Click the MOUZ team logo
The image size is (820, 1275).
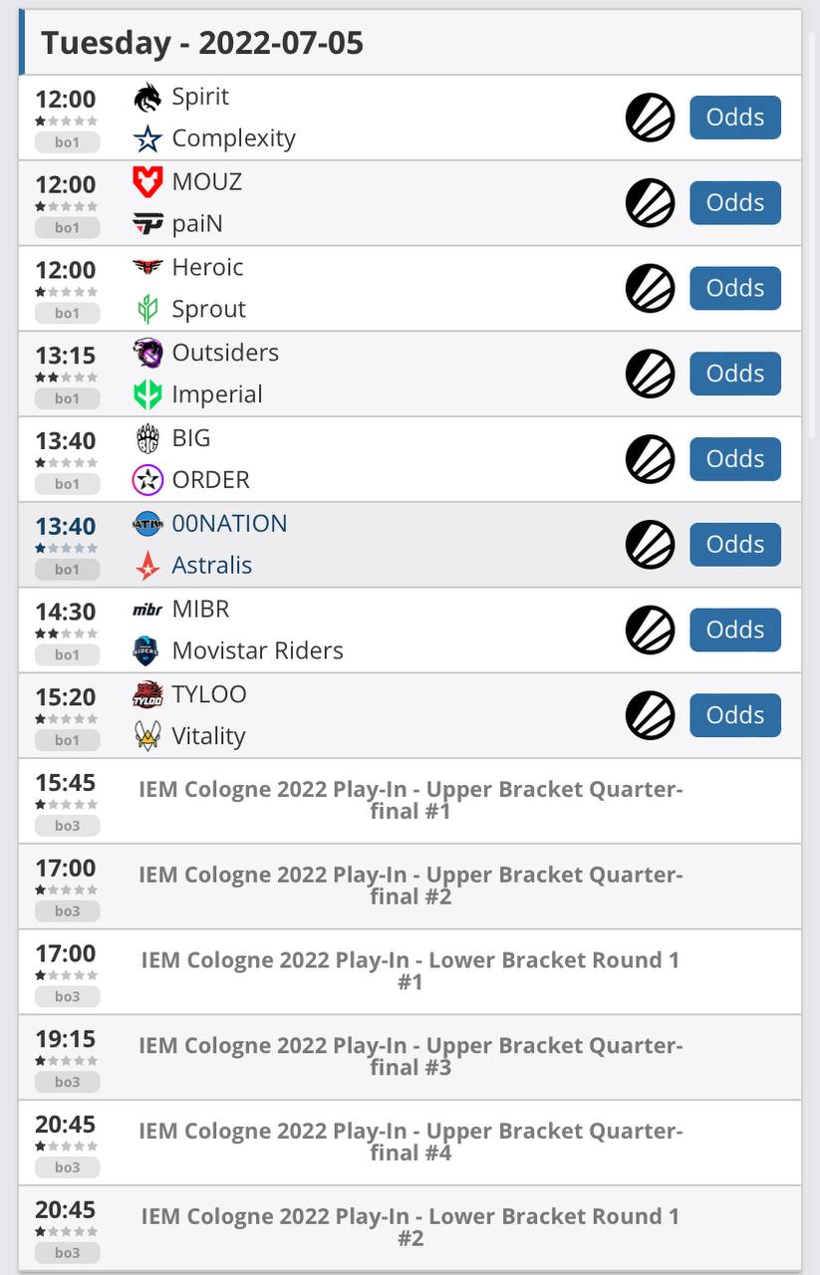point(147,182)
